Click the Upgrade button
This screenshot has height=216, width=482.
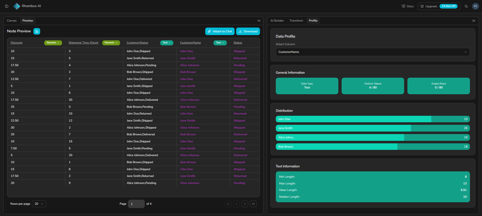[439, 6]
